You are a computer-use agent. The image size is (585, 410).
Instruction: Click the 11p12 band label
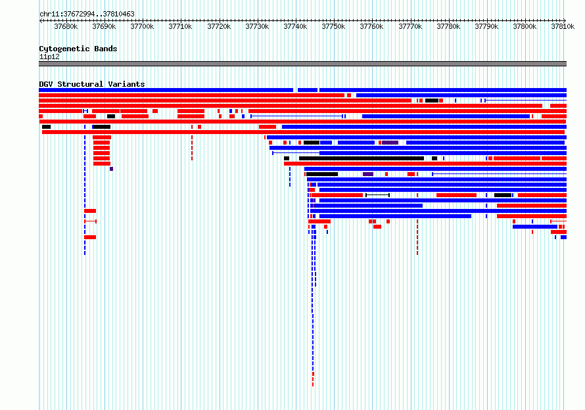click(x=49, y=57)
